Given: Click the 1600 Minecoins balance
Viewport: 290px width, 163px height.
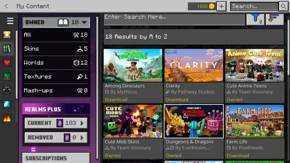Looking at the screenshot, I should pyautogui.click(x=202, y=6).
